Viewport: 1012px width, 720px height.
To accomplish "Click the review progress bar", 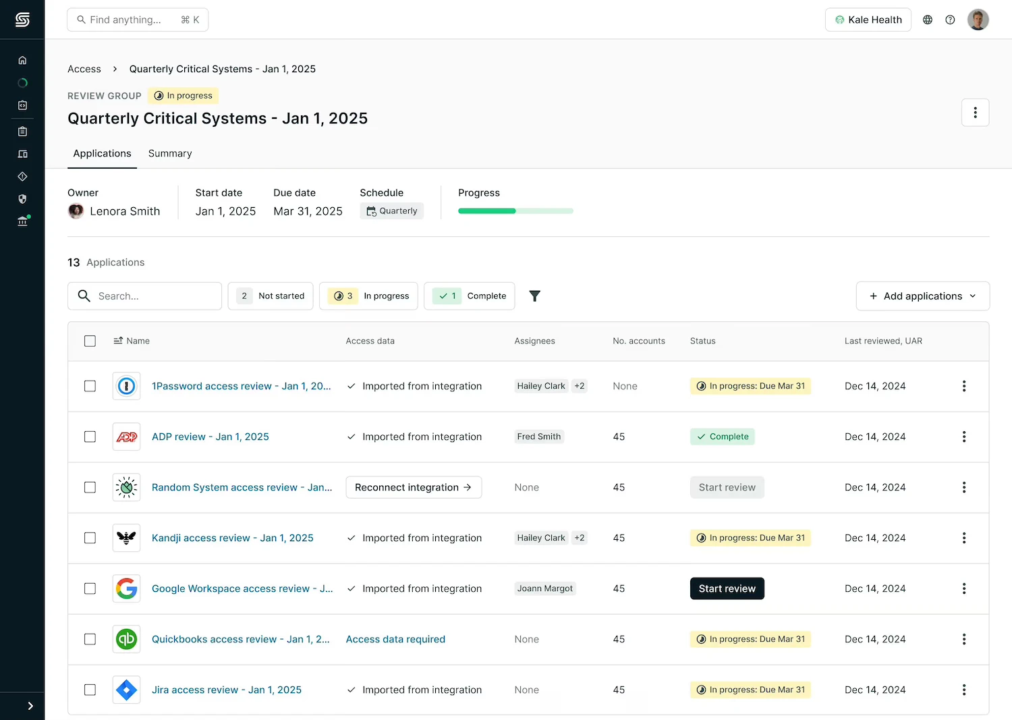I will tap(515, 211).
